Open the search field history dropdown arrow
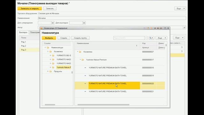The height and width of the screenshot is (115, 204). click(x=146, y=38)
